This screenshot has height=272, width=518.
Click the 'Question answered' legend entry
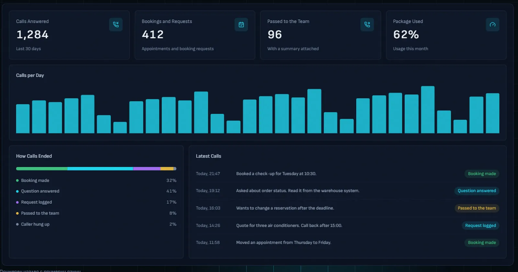coord(96,191)
